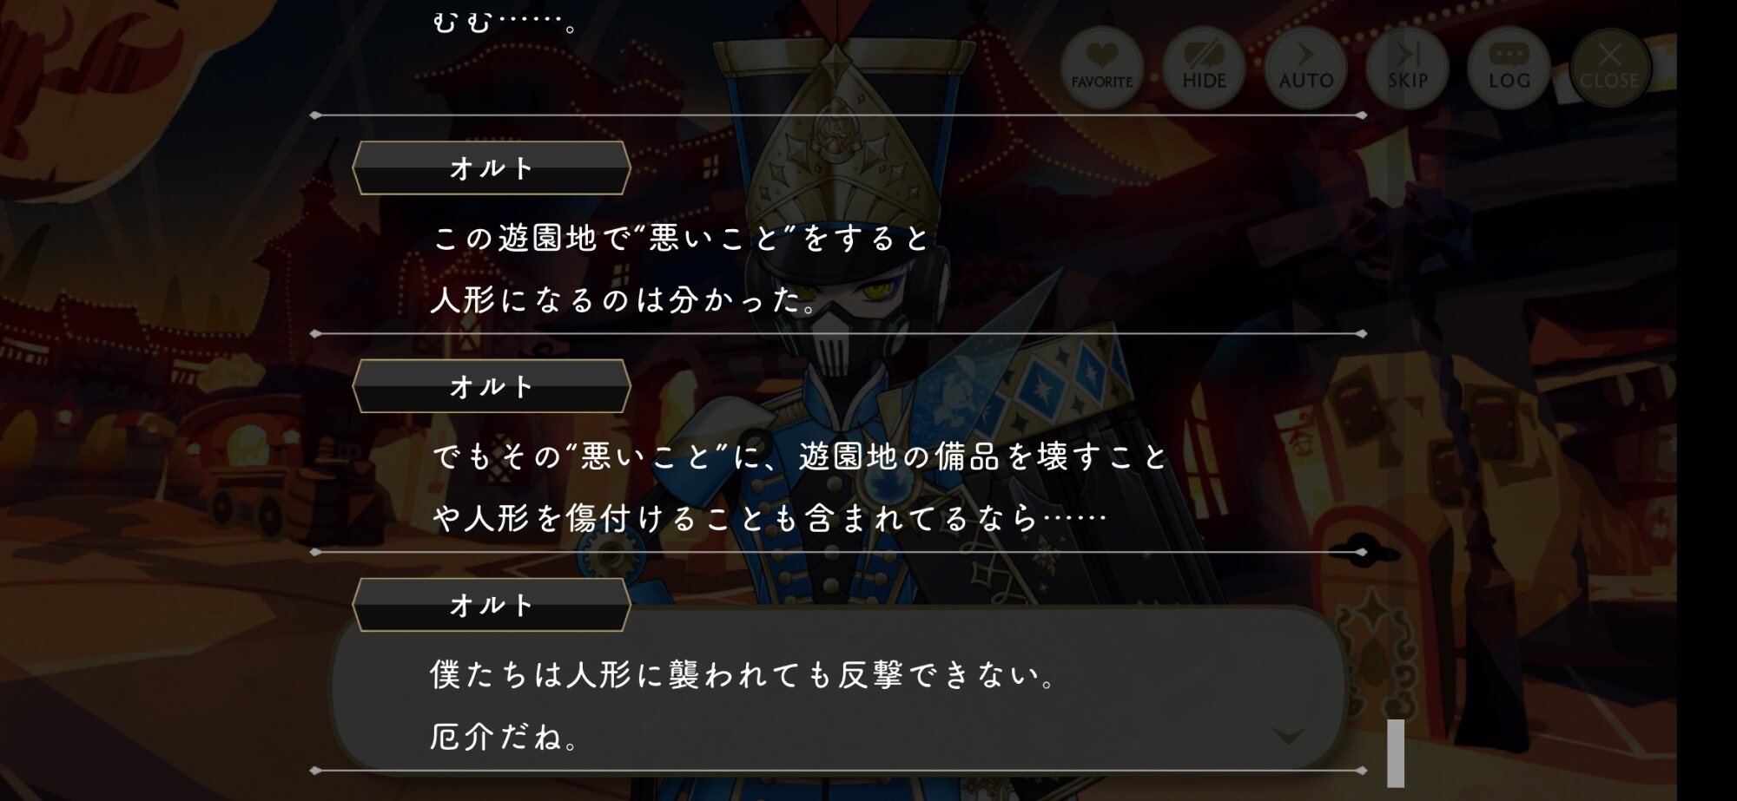Click the log scrollbar thumb
The height and width of the screenshot is (801, 1737).
coord(1396,752)
